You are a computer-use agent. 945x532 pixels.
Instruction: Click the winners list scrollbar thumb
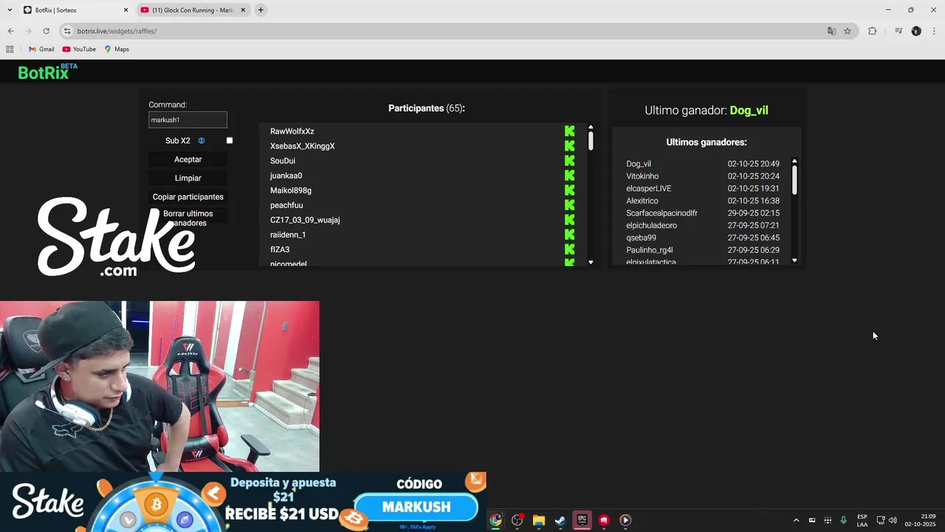pyautogui.click(x=794, y=180)
